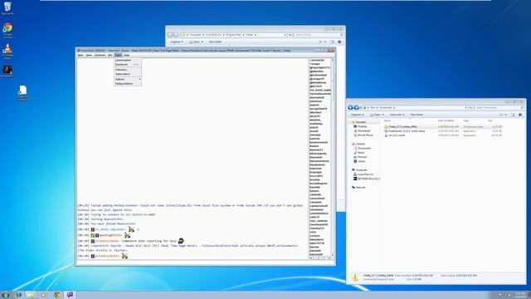Screen dimensions: 531x299
Task: Go forward in the background Chatty folder window
Action: pyautogui.click(x=176, y=35)
